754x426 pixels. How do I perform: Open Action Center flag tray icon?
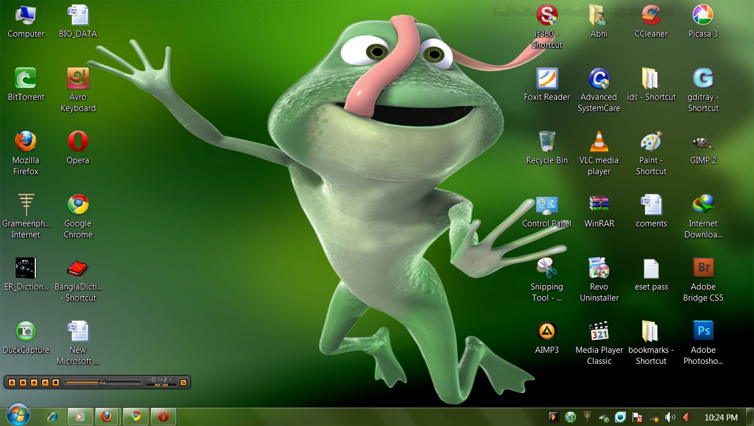click(x=638, y=417)
